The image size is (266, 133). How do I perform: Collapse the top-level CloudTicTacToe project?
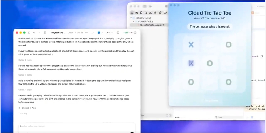pyautogui.click(x=131, y=18)
